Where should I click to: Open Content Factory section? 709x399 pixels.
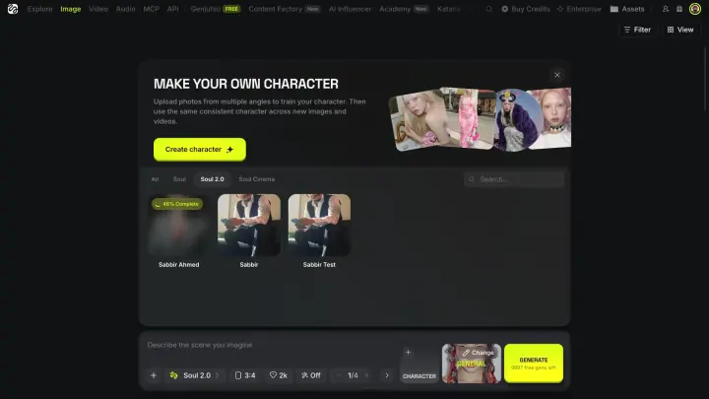[x=285, y=9]
